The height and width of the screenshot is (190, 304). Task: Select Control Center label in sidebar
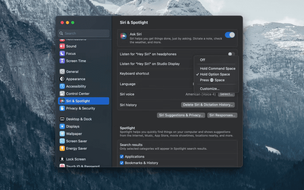tap(78, 93)
